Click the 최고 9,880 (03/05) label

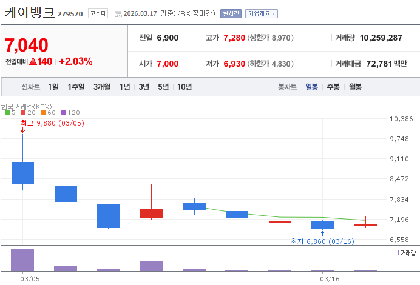tap(52, 123)
